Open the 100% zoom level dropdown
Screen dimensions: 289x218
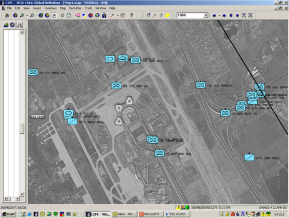click(206, 15)
